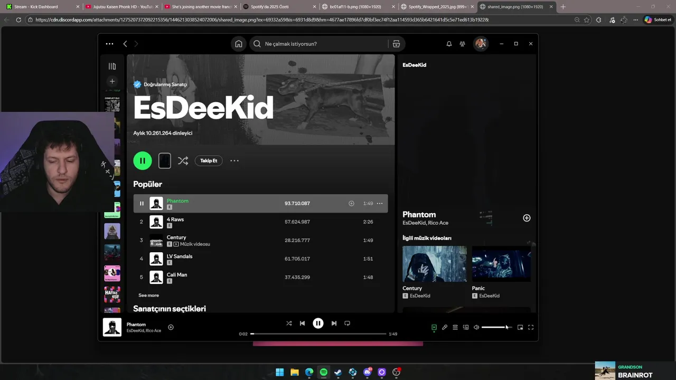The width and height of the screenshot is (676, 380).
Task: Click See more under popular tracks
Action: (148, 296)
